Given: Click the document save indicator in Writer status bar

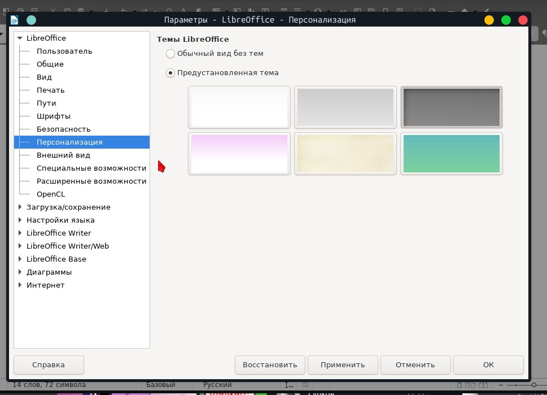Looking at the screenshot, I should pyautogui.click(x=305, y=385).
